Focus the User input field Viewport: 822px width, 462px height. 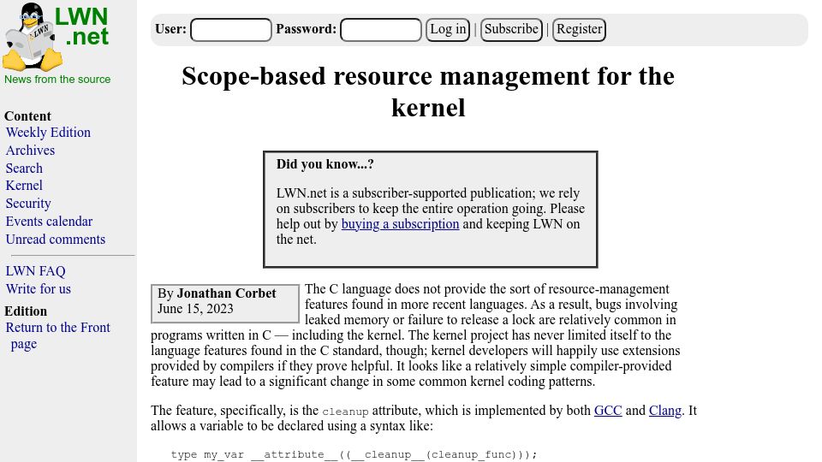click(x=231, y=29)
